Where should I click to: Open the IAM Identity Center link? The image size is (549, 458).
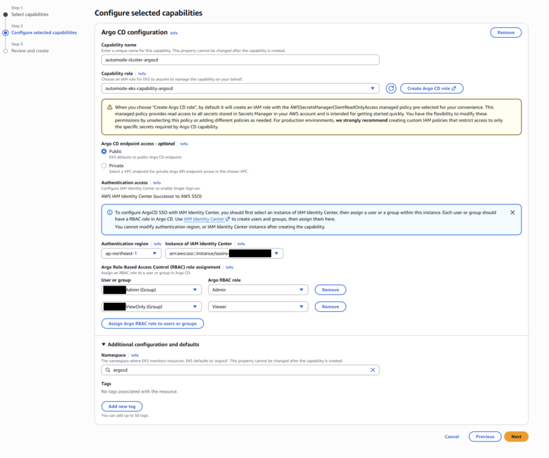coord(204,219)
